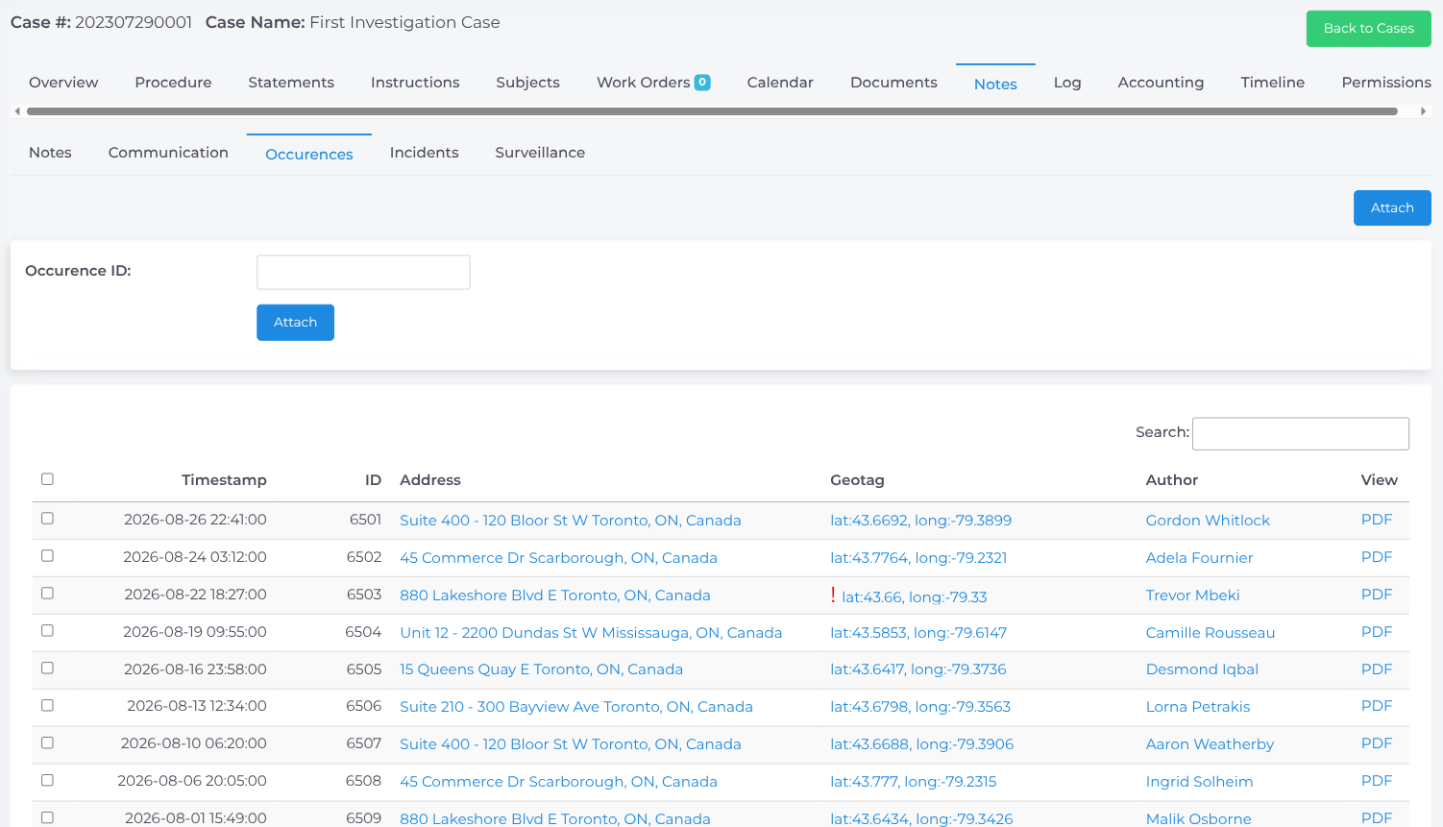The width and height of the screenshot is (1443, 827).
Task: Sort the table by Author column header
Action: [1171, 480]
